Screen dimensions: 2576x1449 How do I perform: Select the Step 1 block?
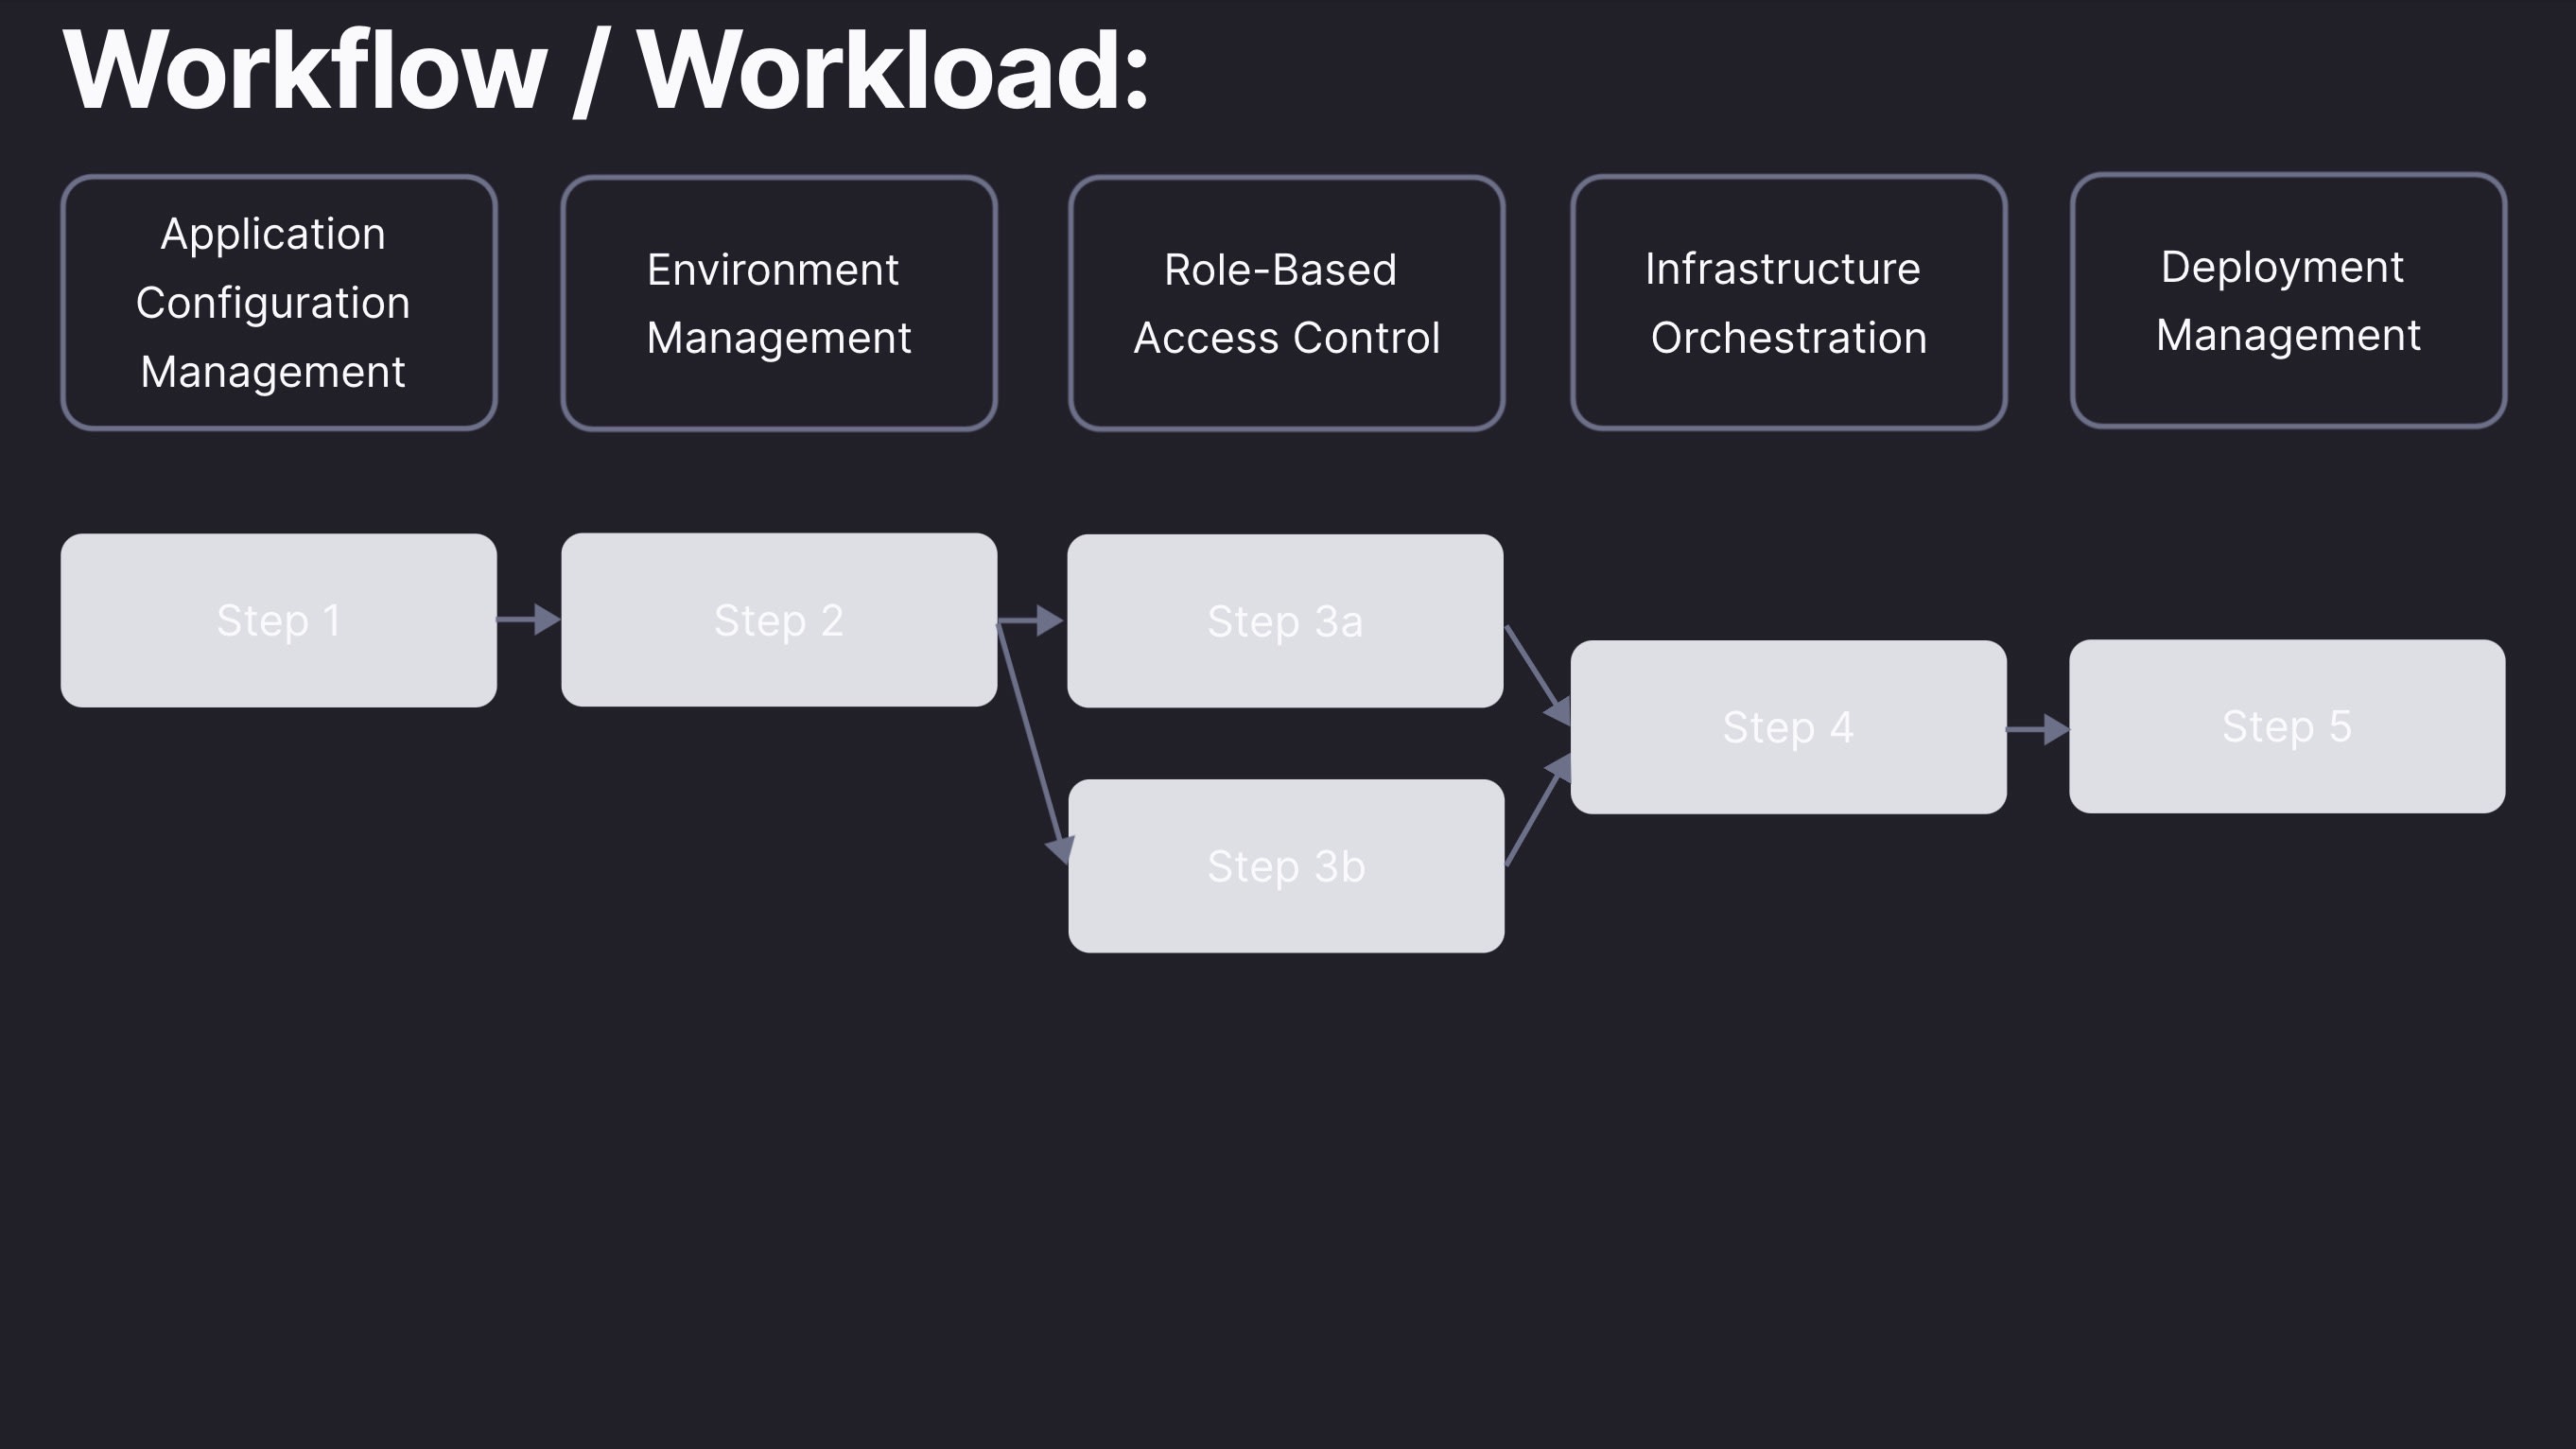278,620
